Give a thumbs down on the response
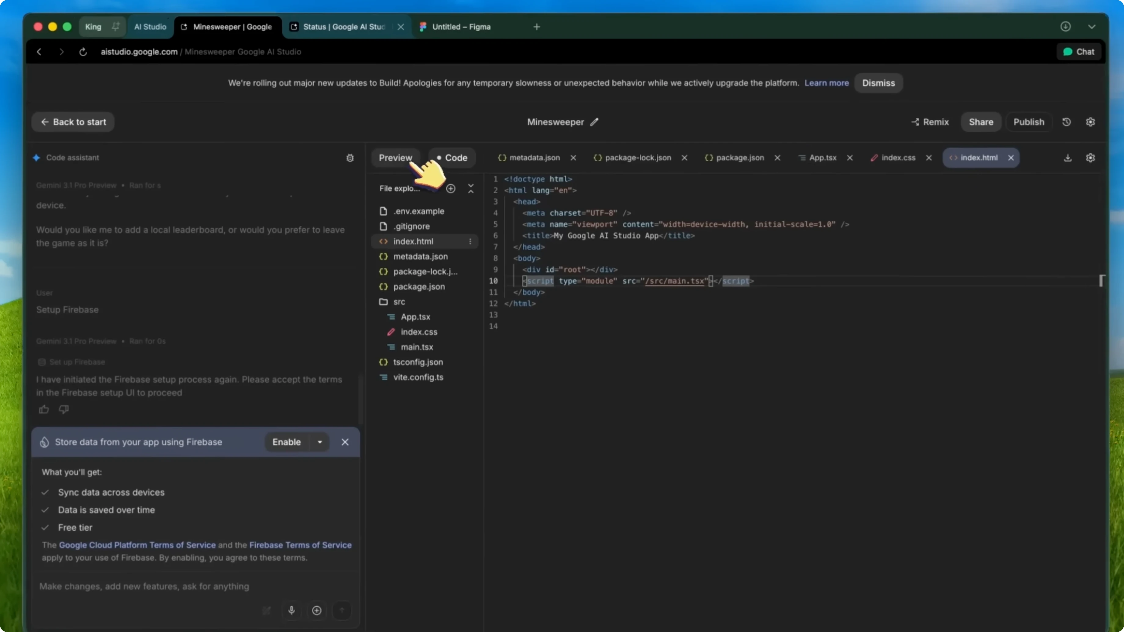The height and width of the screenshot is (632, 1124). pyautogui.click(x=63, y=409)
